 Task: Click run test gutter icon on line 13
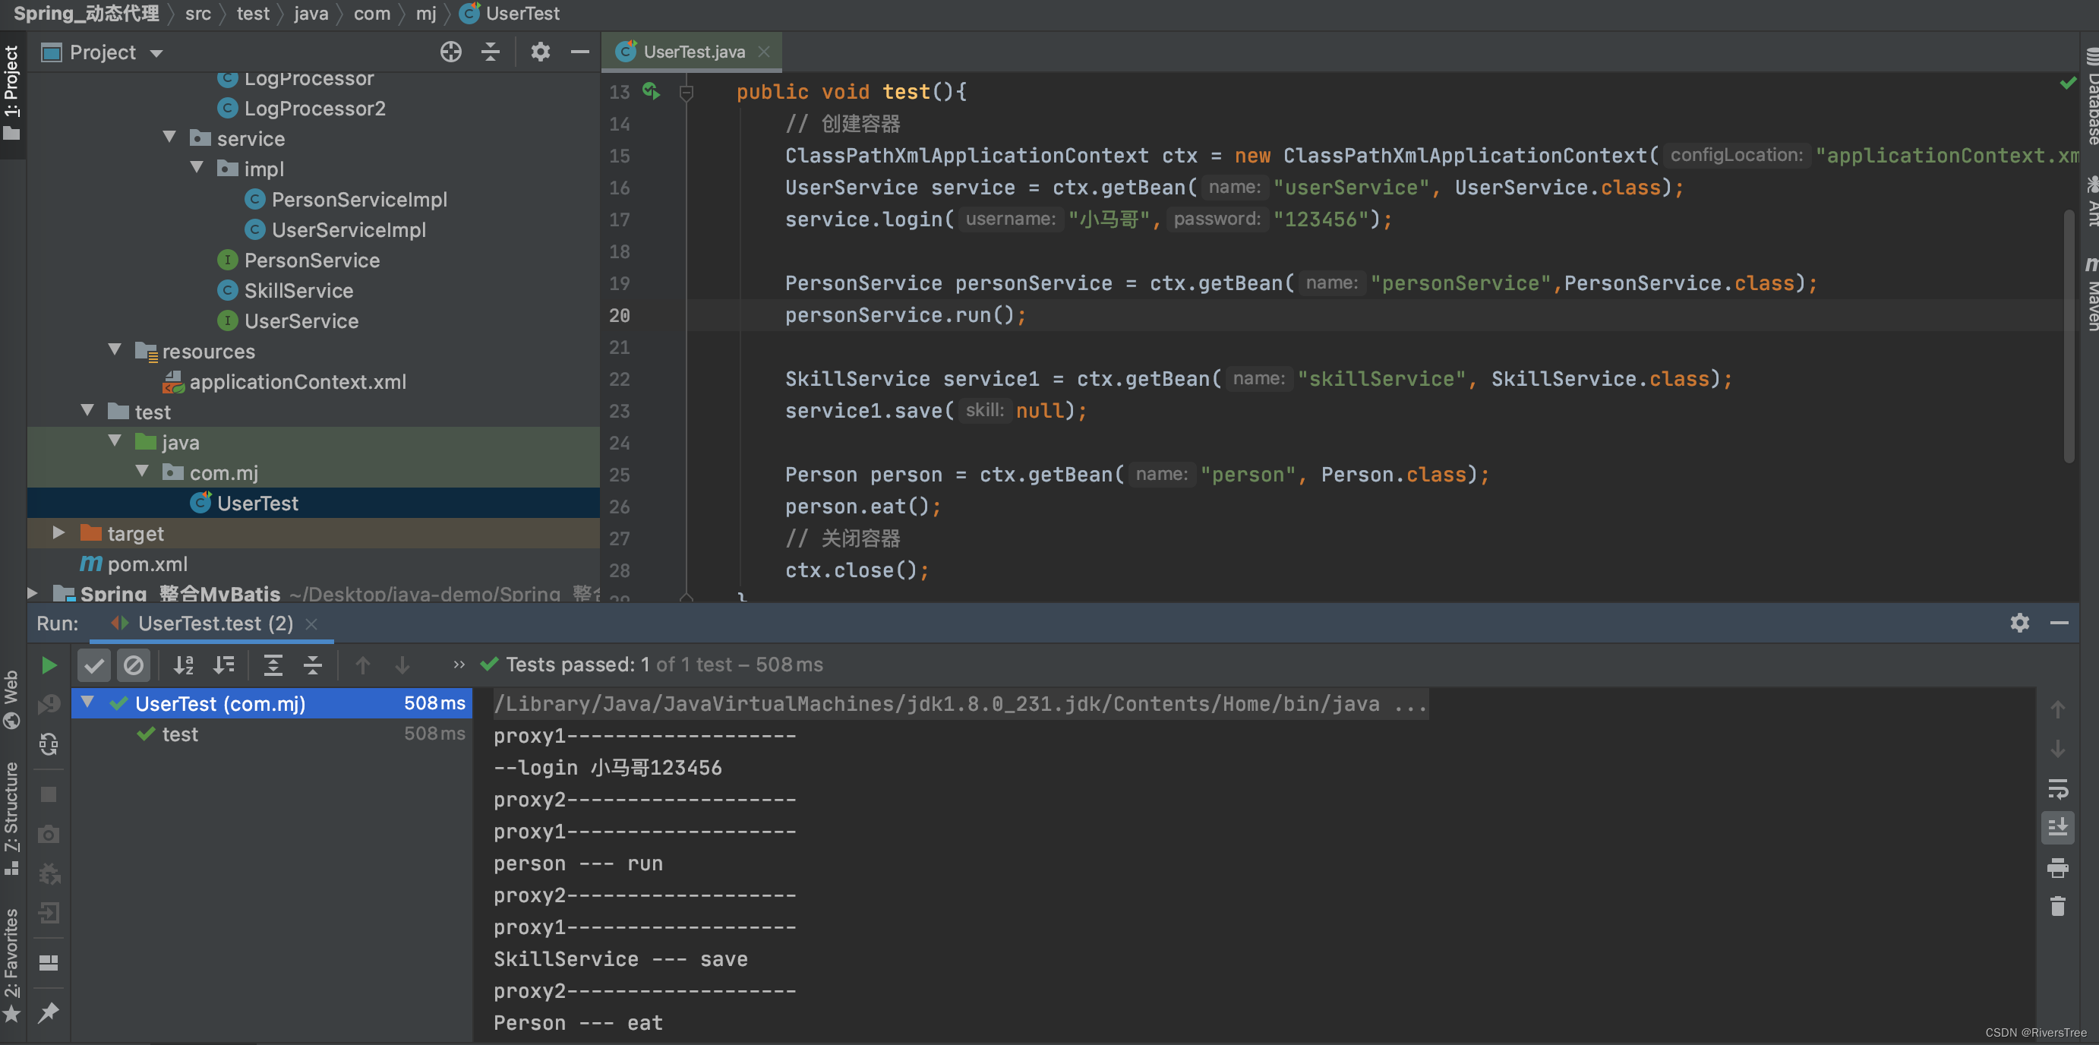650,90
